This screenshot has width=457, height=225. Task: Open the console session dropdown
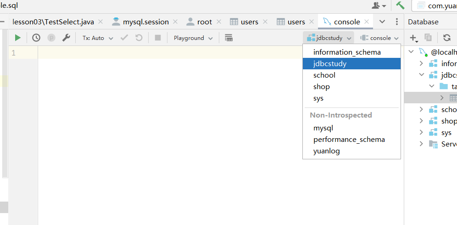point(379,38)
